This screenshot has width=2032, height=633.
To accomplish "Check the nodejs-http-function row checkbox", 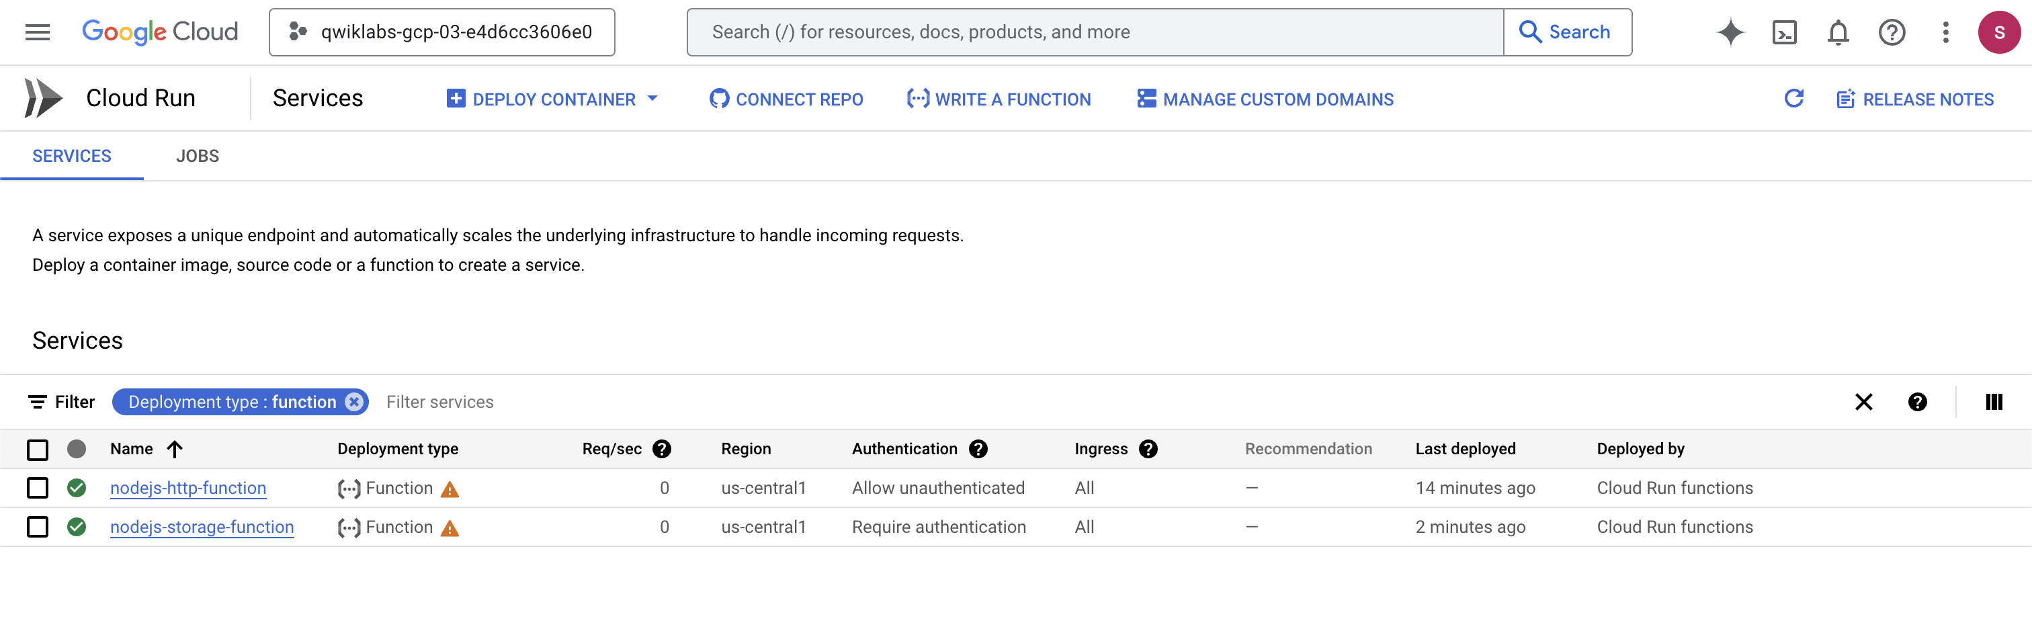I will (x=37, y=488).
